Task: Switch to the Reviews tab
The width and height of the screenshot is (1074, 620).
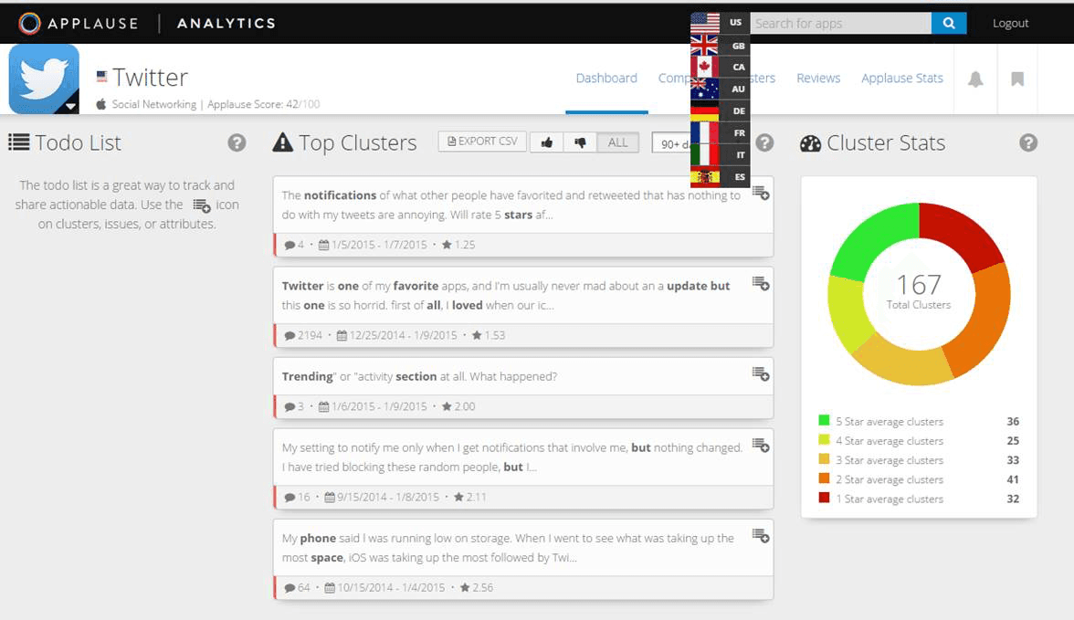Action: [818, 79]
